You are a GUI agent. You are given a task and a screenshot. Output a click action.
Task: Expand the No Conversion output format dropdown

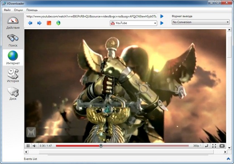point(201,22)
